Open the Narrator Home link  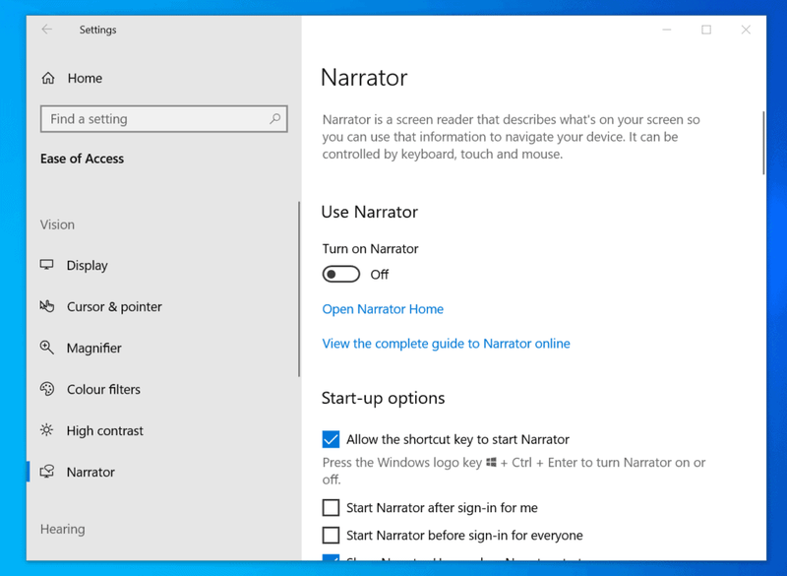383,309
